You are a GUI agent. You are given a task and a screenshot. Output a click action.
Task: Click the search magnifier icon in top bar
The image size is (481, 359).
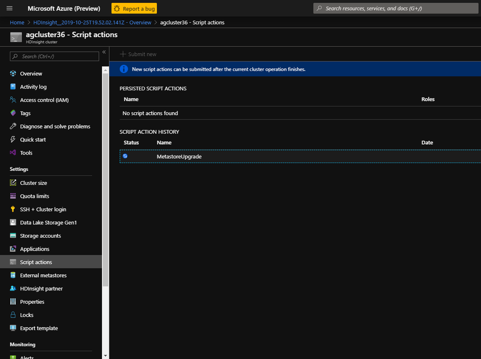click(319, 8)
